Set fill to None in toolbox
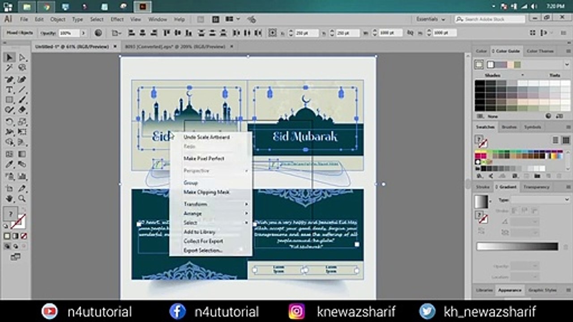Image resolution: width=573 pixels, height=322 pixels. tap(24, 236)
